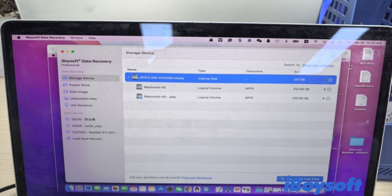392x196 pixels.
Task: Sort by the Filesystem column header
Action: pyautogui.click(x=254, y=71)
